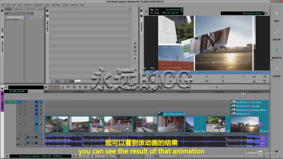Click first V1 clip thumbnail in timeline

click(51, 124)
